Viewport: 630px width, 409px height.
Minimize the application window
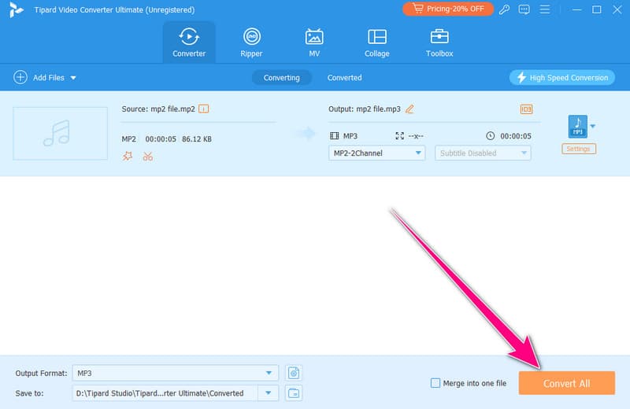tap(577, 9)
